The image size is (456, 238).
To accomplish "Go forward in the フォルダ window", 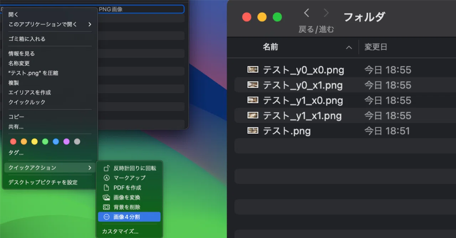I will point(326,13).
